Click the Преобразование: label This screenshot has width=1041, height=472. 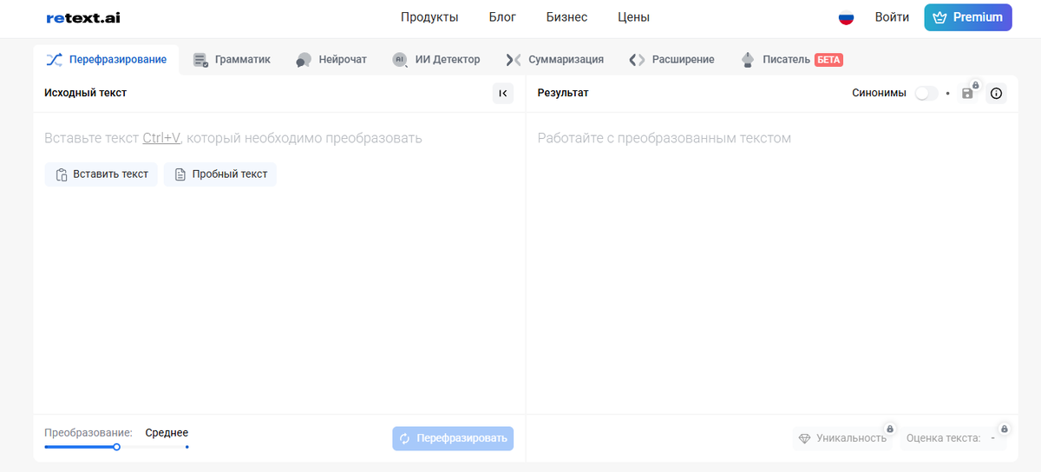coord(88,433)
